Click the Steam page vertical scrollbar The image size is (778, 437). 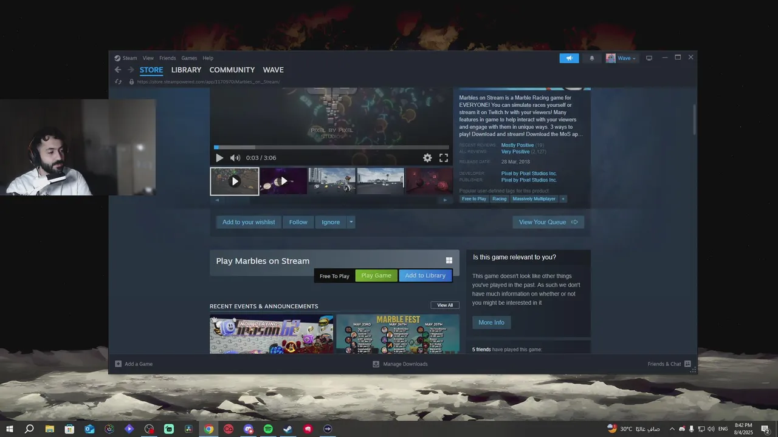pyautogui.click(x=695, y=119)
